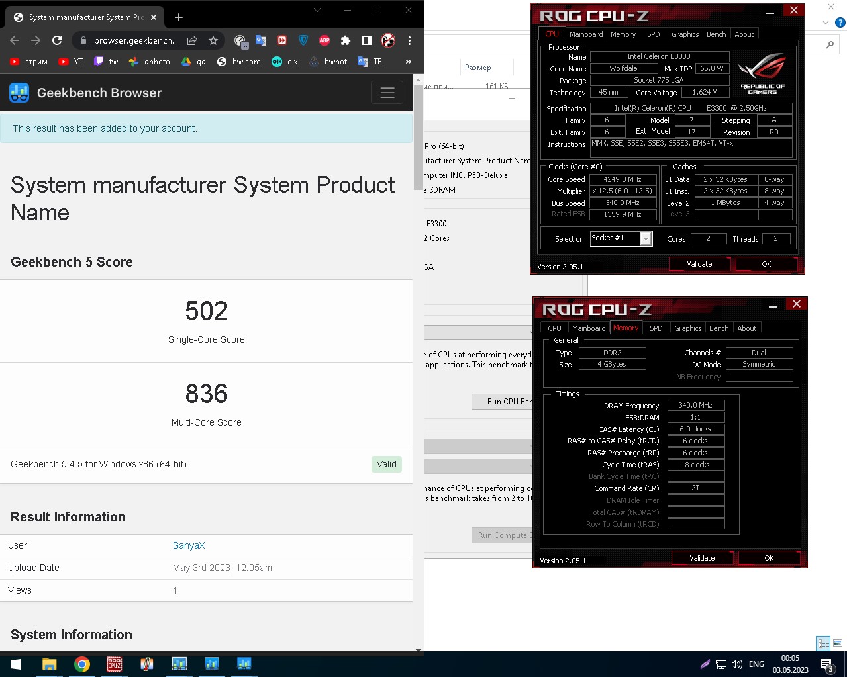Switch Explorer to details view icon

(823, 643)
